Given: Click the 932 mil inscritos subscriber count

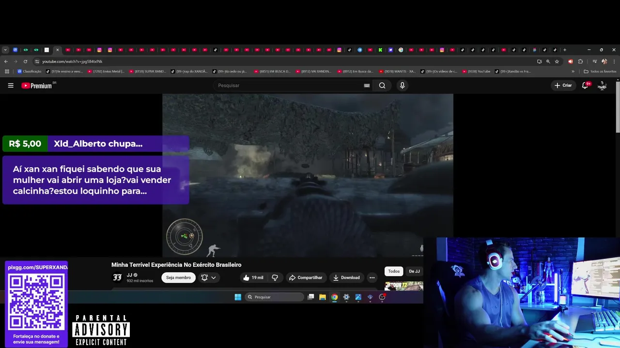Looking at the screenshot, I should tap(140, 281).
